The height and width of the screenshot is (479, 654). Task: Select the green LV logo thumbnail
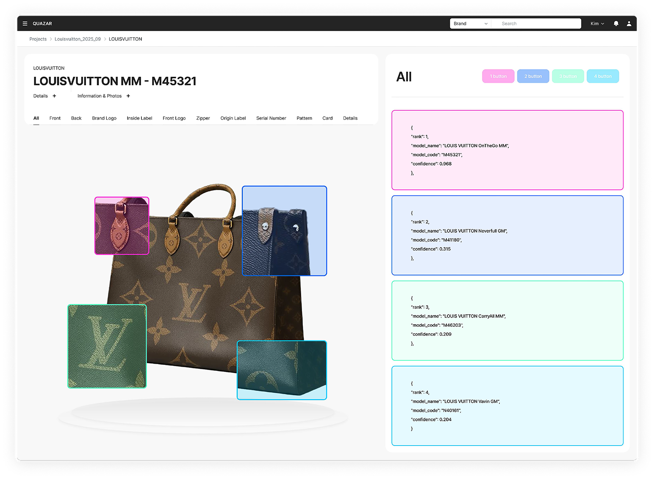click(107, 346)
